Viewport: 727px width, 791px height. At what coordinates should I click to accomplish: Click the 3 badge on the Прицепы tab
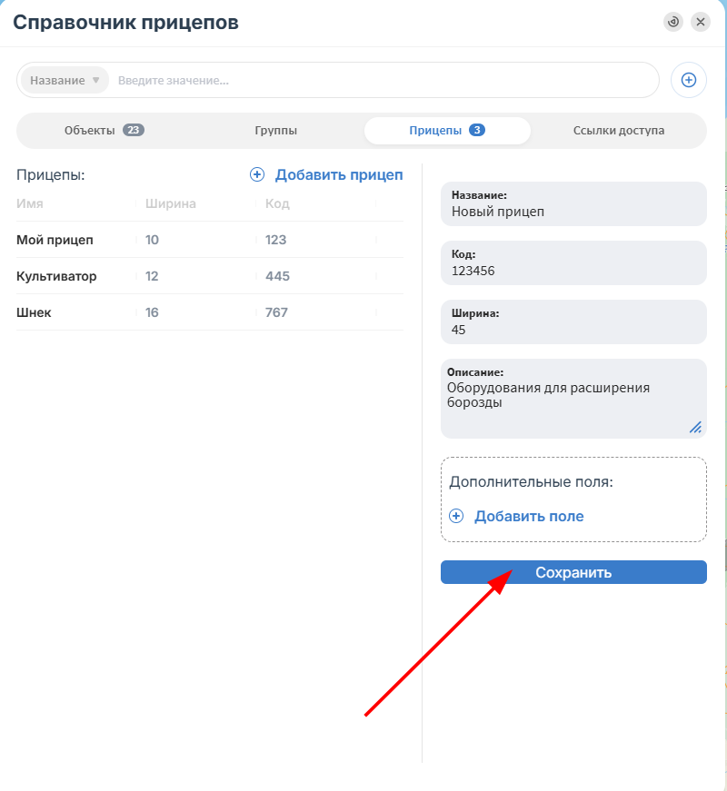click(x=477, y=130)
